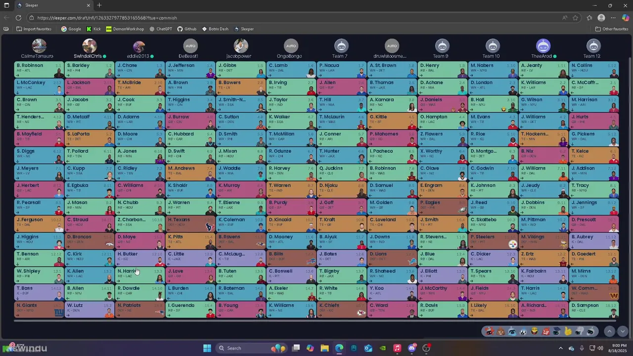Open the J. Jefferson pick card
The image size is (633, 356).
point(190,69)
